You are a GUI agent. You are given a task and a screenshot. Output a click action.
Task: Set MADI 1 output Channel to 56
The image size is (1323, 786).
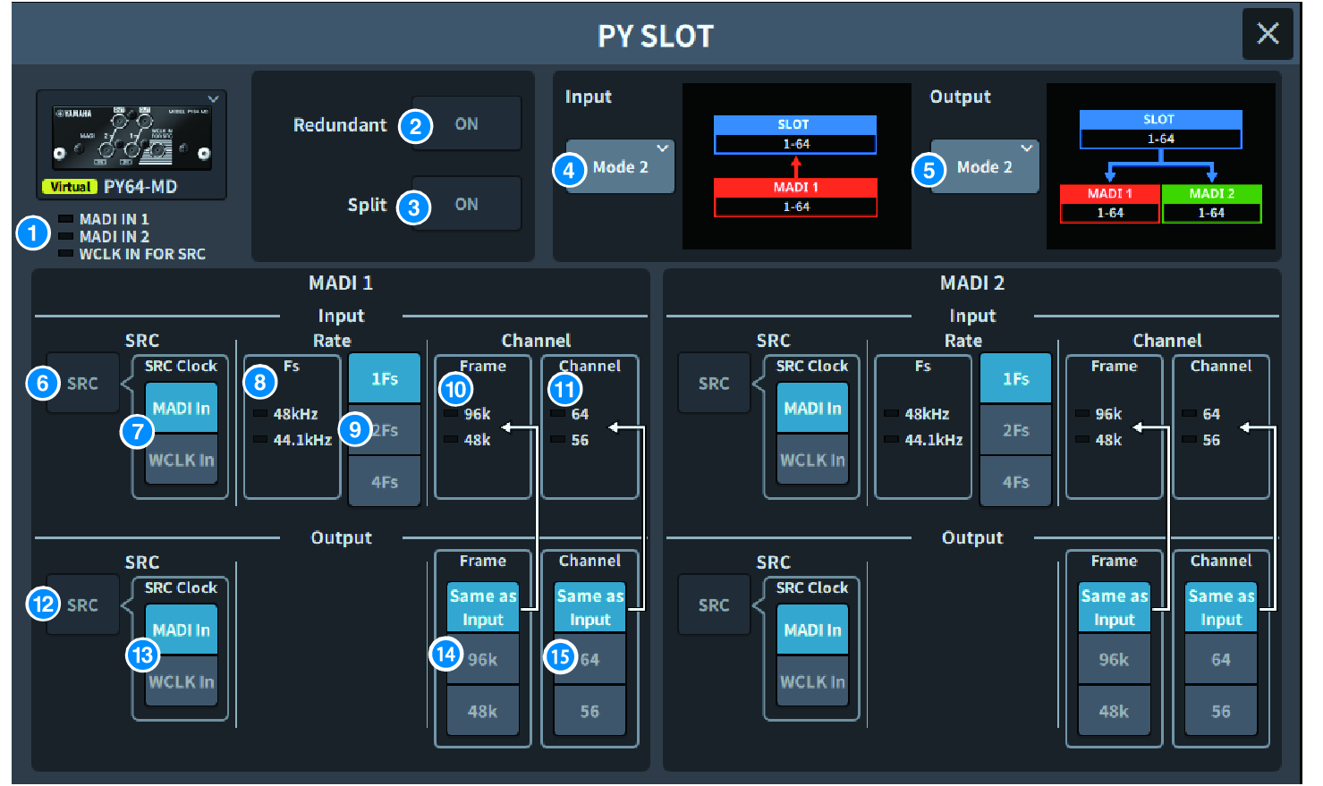pos(589,711)
